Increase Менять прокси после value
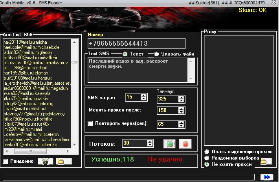 click(181, 109)
